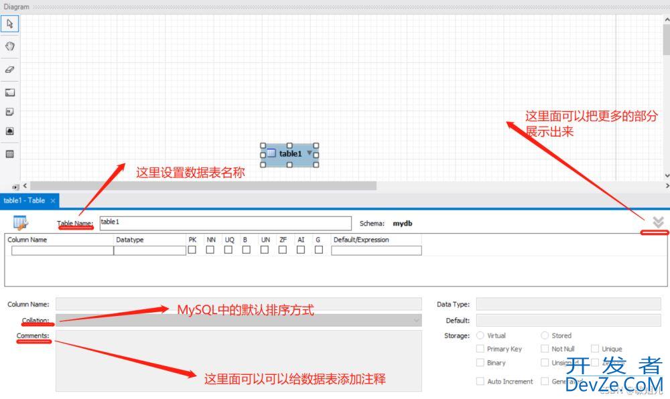Viewport: 670px width, 399px height.
Task: Enable the Primary Key checkbox
Action: point(480,349)
